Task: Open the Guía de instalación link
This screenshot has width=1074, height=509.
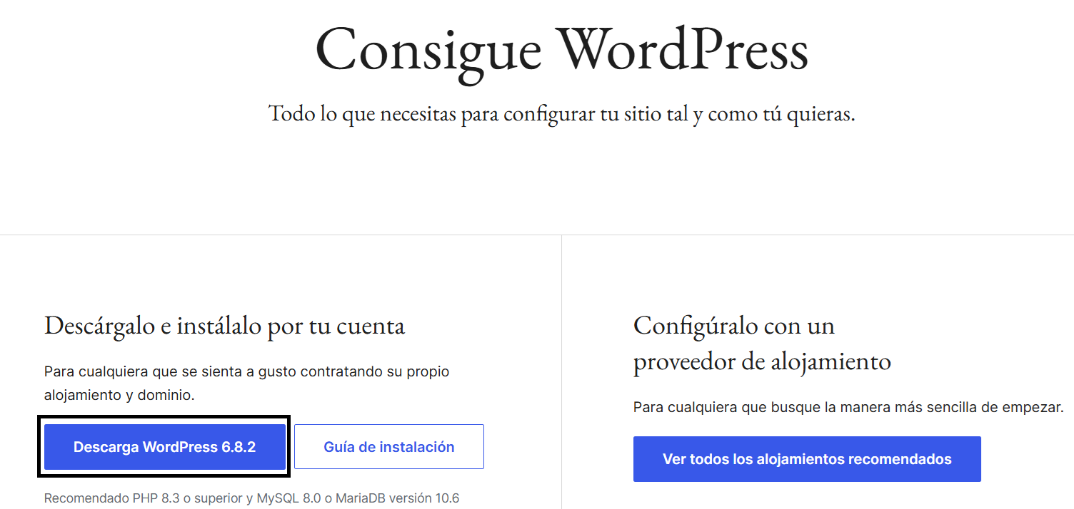Action: (389, 447)
